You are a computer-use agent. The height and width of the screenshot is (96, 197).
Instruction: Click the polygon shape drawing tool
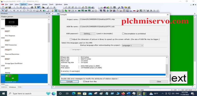tap(34, 11)
